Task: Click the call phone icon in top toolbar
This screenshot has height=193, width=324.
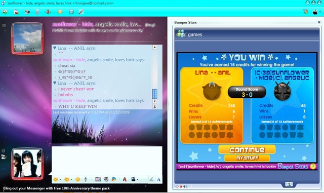Action: click(37, 12)
